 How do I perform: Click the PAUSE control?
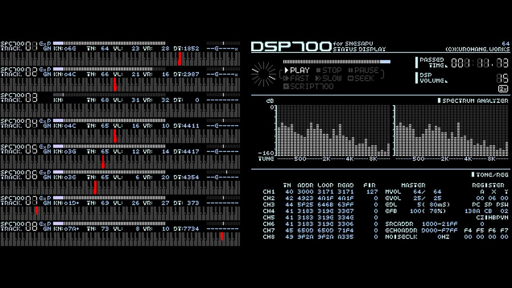click(363, 70)
